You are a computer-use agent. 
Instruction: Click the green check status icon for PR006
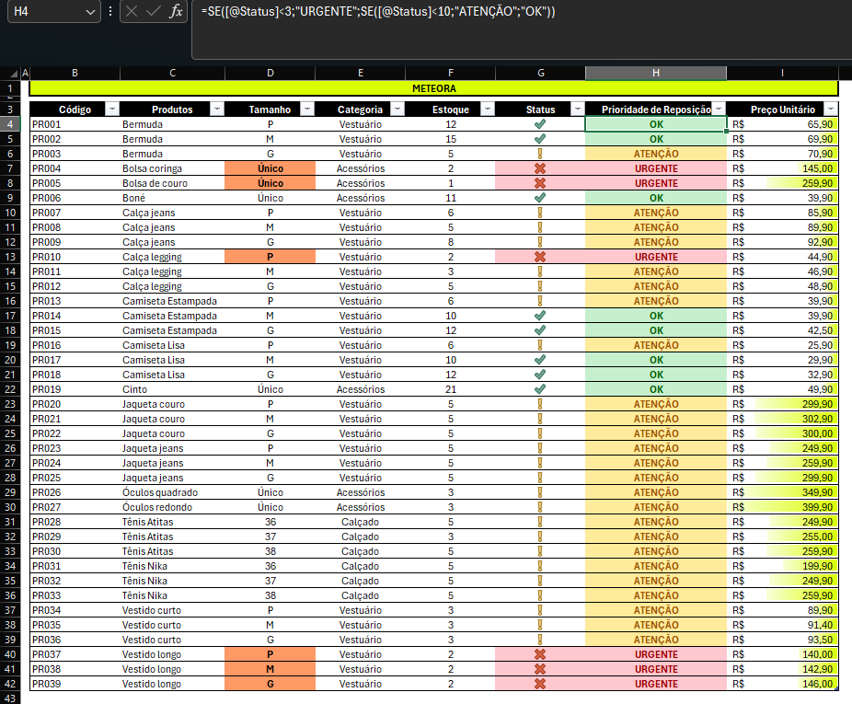(540, 198)
